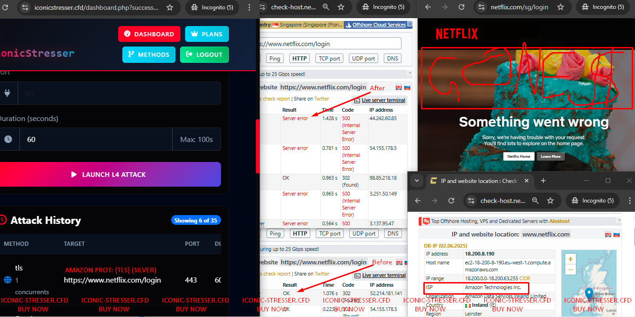Open three-dot menu of iconicstresser browser window
Viewport: 635px width, 317px height.
[250, 7]
